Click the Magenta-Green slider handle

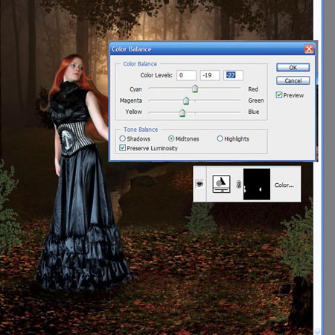pos(186,100)
